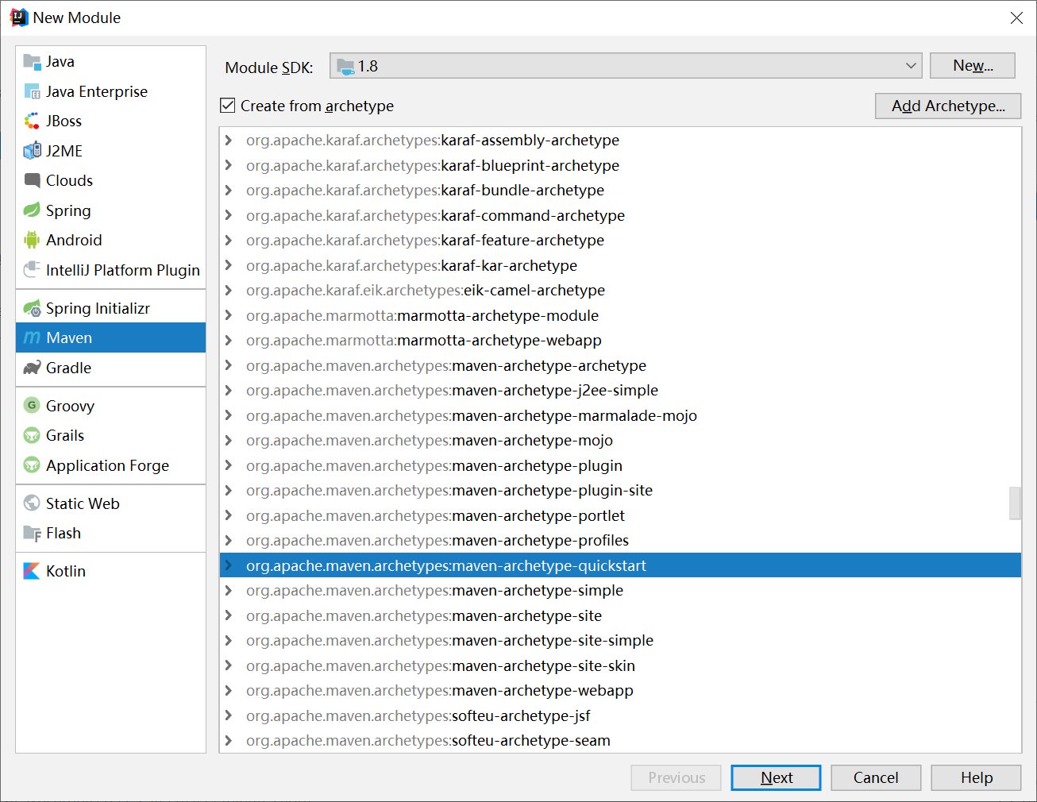Expand the maven-archetype-webapp row
Image resolution: width=1037 pixels, height=802 pixels.
click(x=229, y=690)
